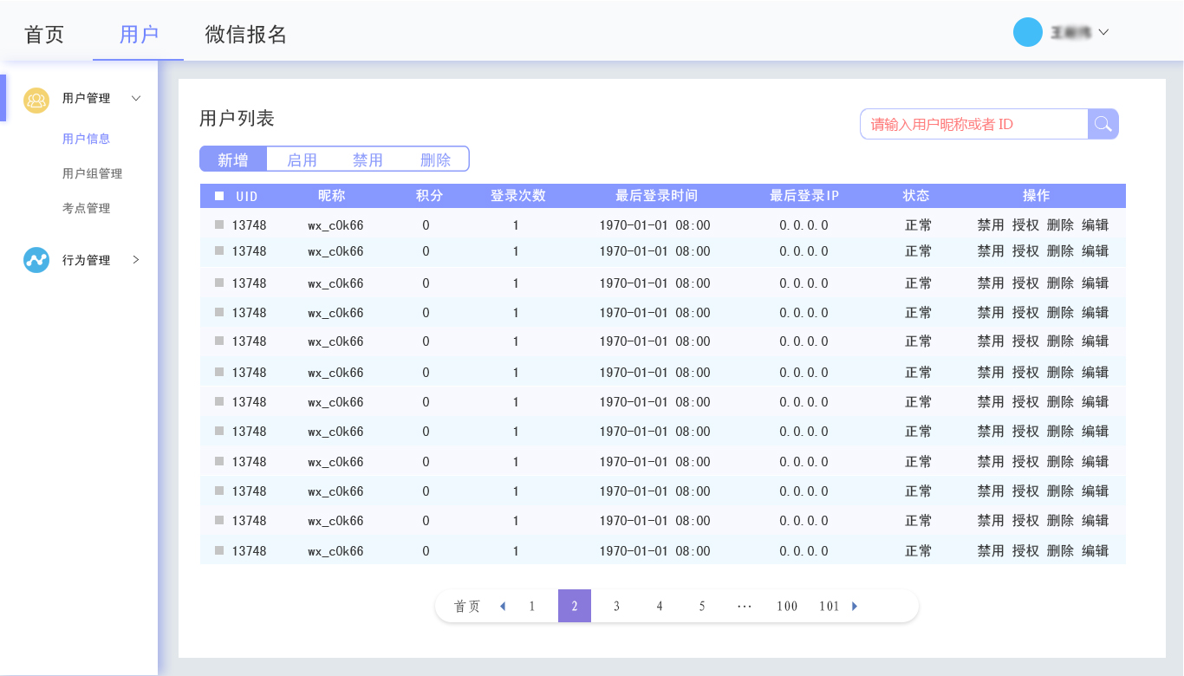This screenshot has height=676, width=1184.
Task: Jump to 首页 in the pagination bar
Action: tap(467, 607)
